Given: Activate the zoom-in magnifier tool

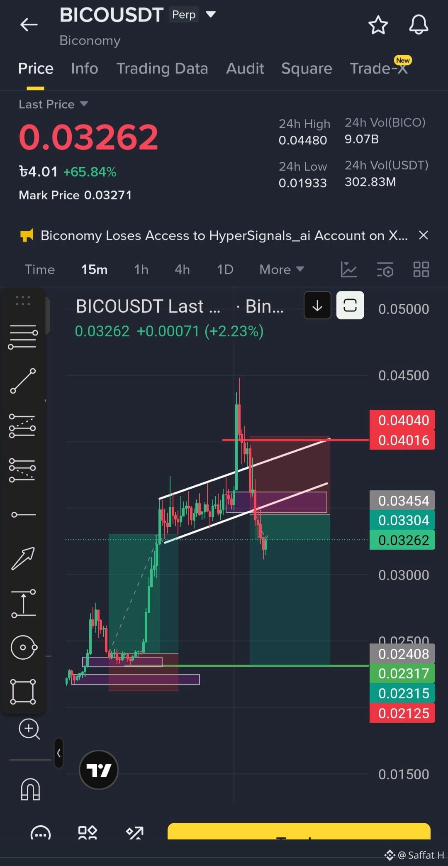Looking at the screenshot, I should [29, 729].
